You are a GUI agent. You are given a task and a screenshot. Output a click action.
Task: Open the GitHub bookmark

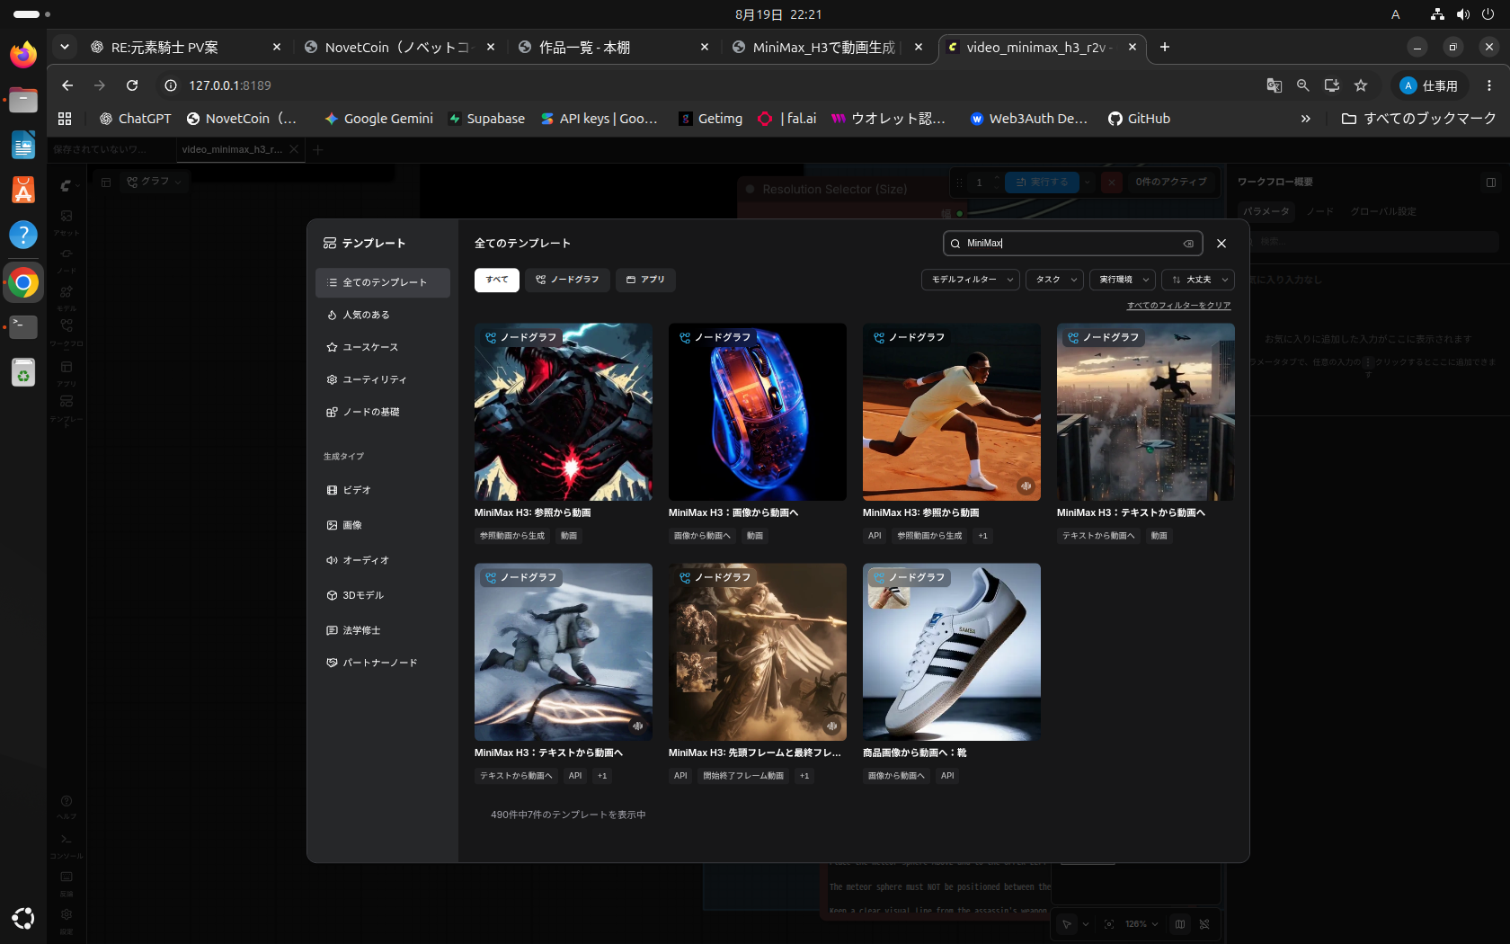(1139, 119)
